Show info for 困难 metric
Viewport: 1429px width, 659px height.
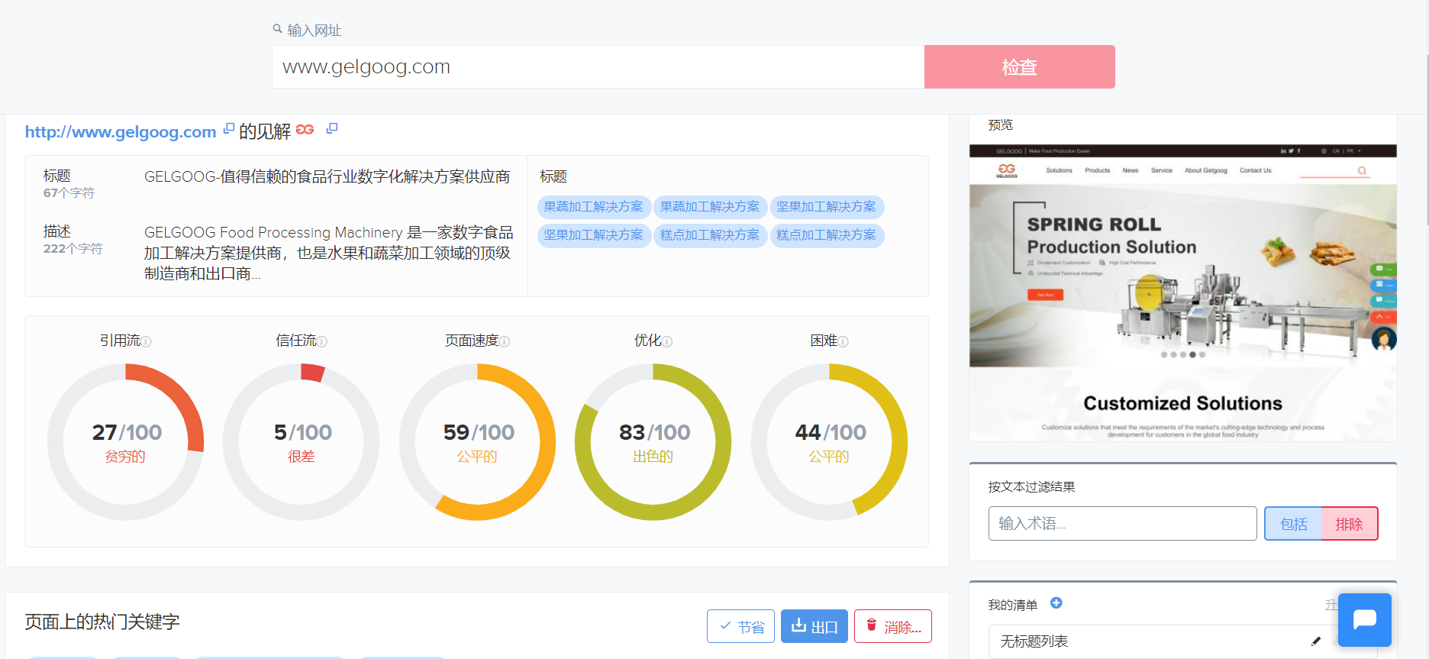pos(843,342)
